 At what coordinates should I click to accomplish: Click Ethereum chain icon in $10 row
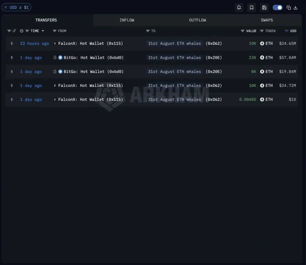12,100
